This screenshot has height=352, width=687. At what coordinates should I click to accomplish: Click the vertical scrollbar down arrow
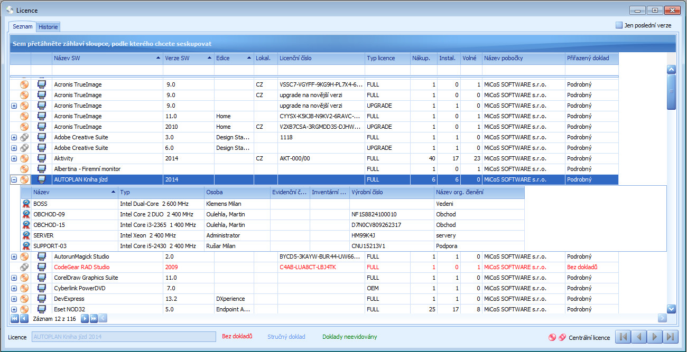click(x=671, y=309)
